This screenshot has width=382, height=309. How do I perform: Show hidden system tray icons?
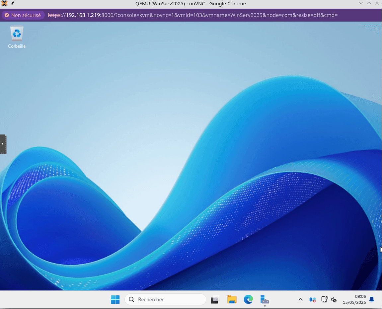(300, 299)
